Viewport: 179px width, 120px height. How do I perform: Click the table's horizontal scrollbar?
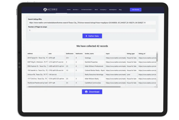click(x=74, y=87)
